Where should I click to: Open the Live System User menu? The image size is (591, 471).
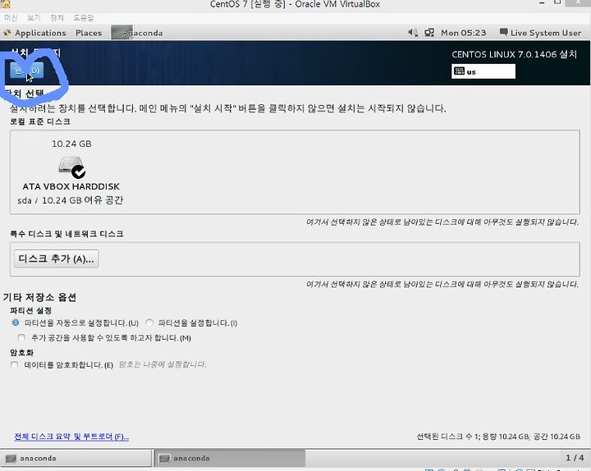(545, 33)
